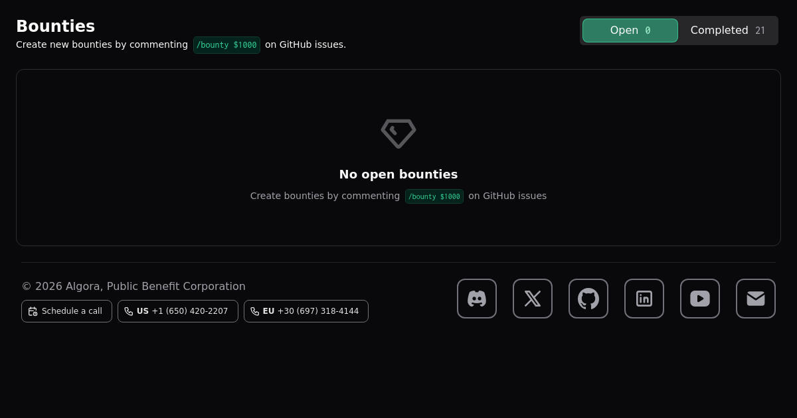
Task: Click the diamond icon above No open bounties
Action: pos(398,133)
